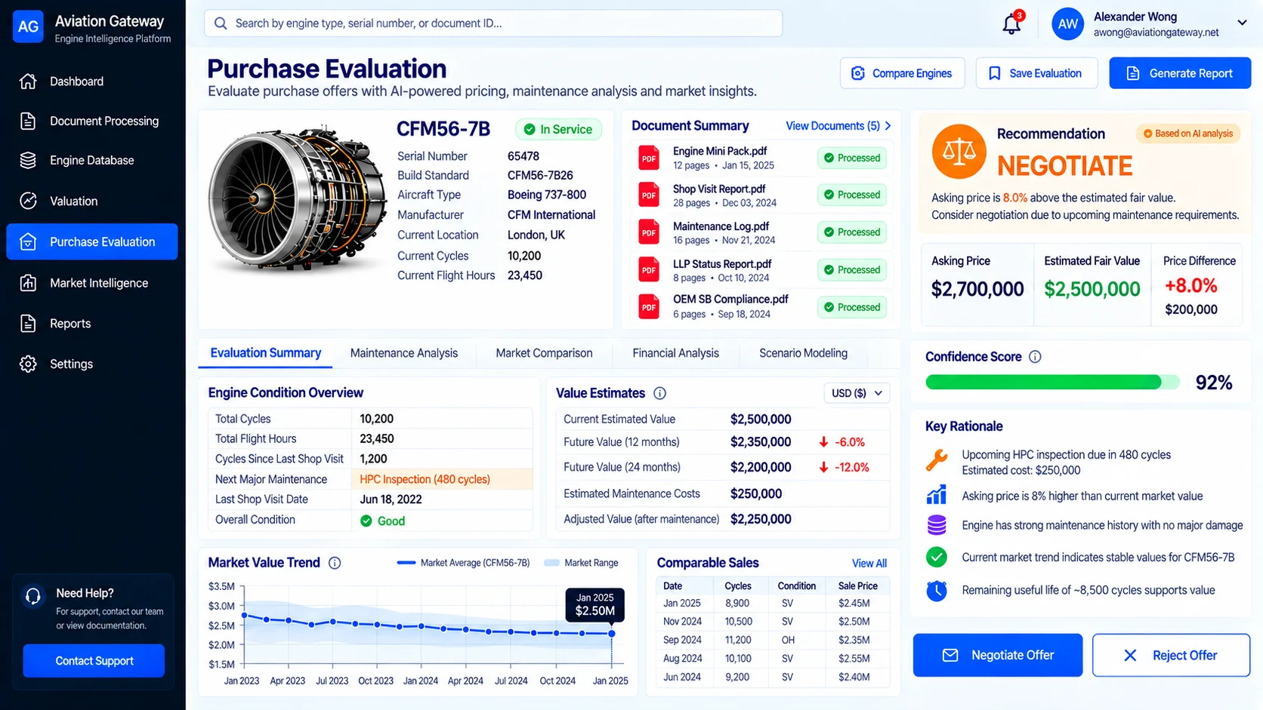The image size is (1263, 710).
Task: Switch to the Maintenance Analysis tab
Action: (x=404, y=353)
